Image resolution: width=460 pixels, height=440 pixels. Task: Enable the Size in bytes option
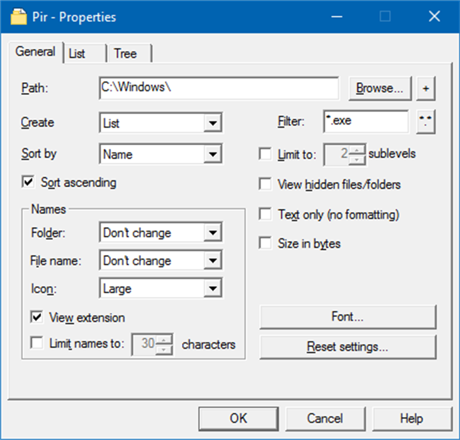point(265,243)
